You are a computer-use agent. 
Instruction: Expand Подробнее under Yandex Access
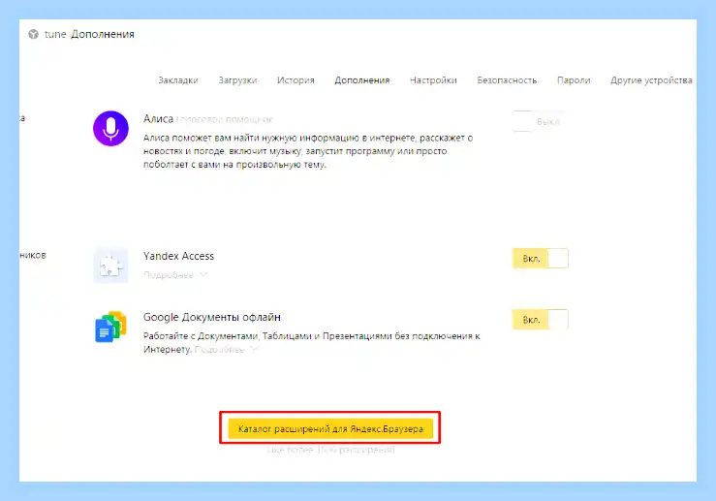tap(175, 274)
